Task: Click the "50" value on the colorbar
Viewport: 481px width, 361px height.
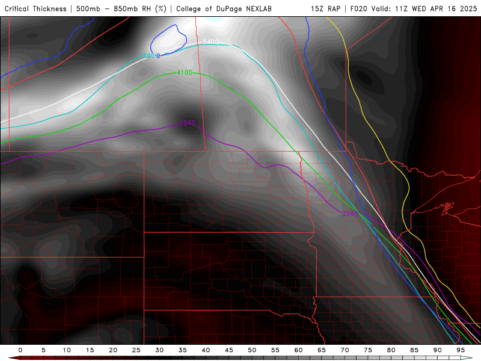Action: (252, 350)
